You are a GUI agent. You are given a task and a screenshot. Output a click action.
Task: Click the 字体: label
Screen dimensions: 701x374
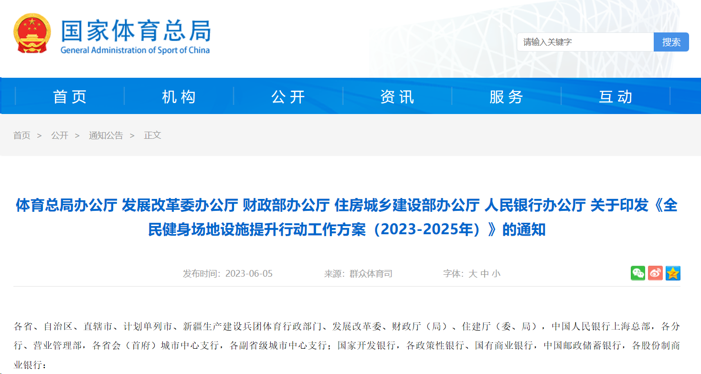454,274
